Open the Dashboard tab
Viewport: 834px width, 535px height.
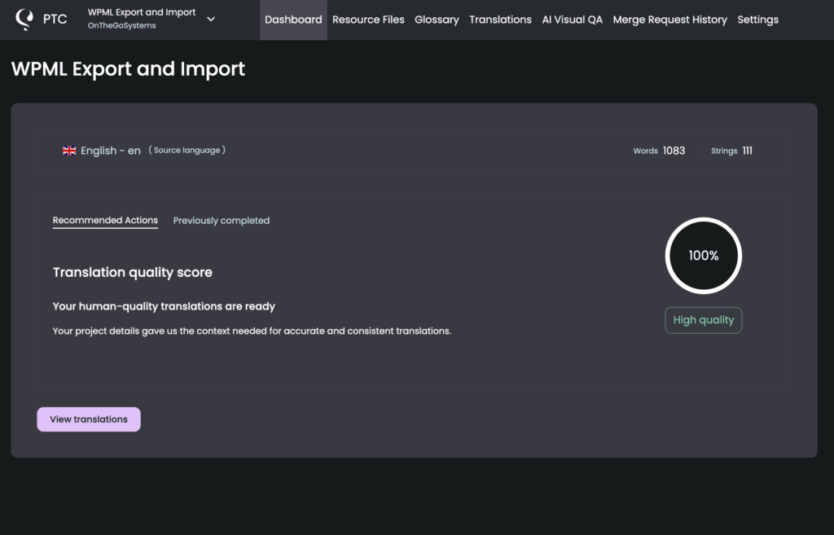293,20
